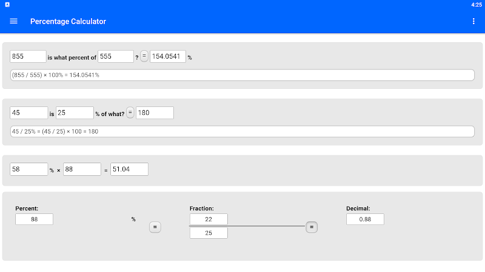Open the hamburger navigation menu
Screen dimensions: 485x272
[13, 21]
